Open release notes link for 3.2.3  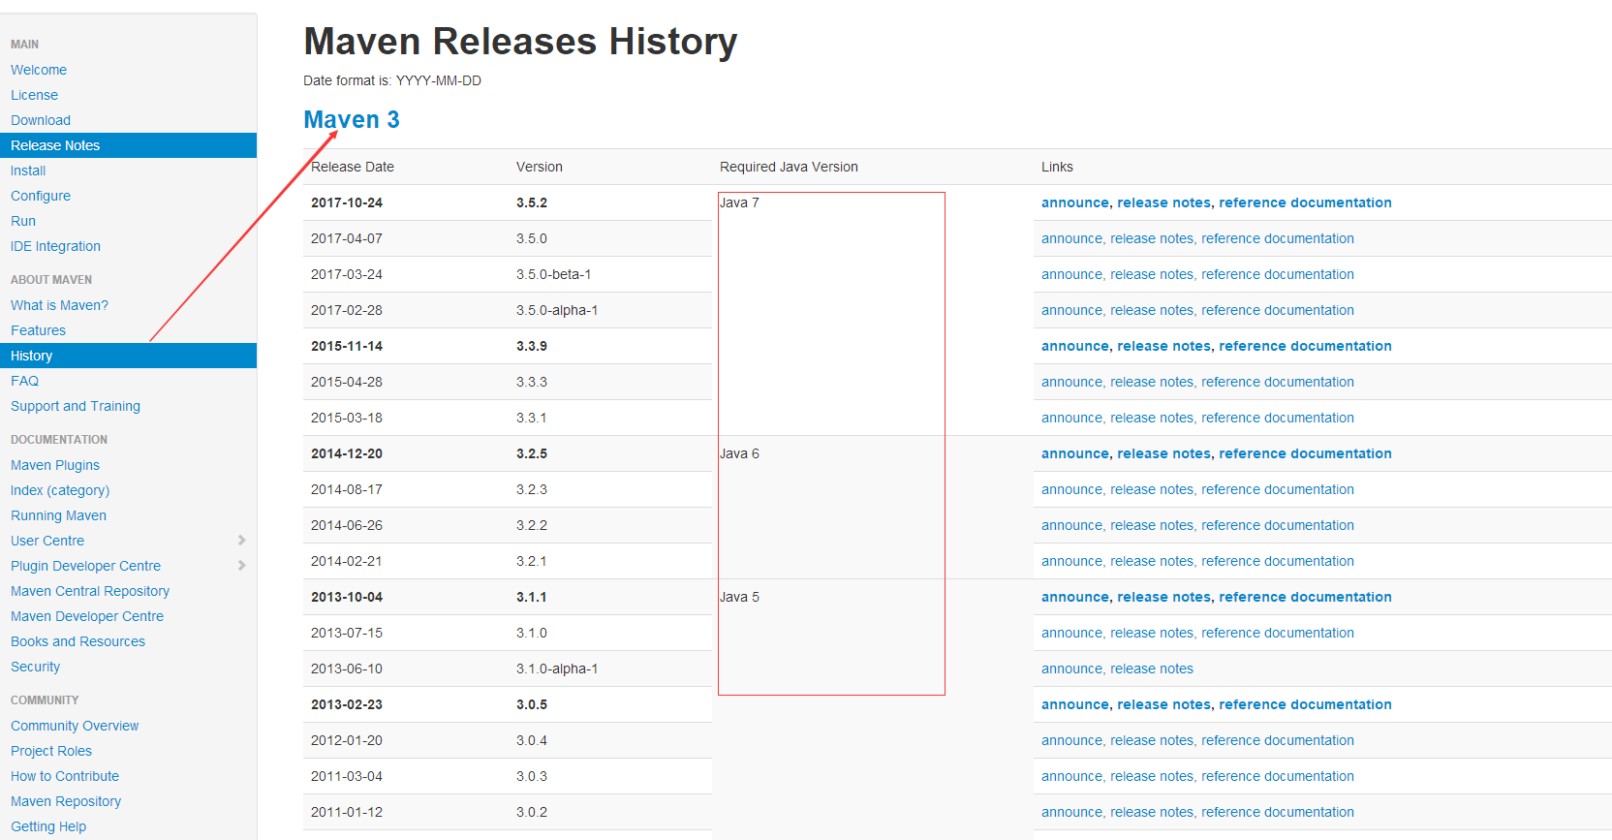(1152, 489)
